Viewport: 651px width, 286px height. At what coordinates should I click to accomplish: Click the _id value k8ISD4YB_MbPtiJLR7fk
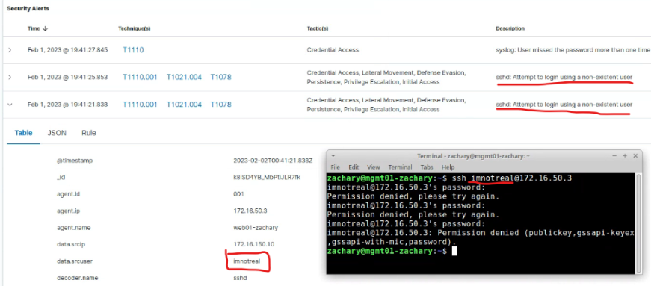(267, 177)
